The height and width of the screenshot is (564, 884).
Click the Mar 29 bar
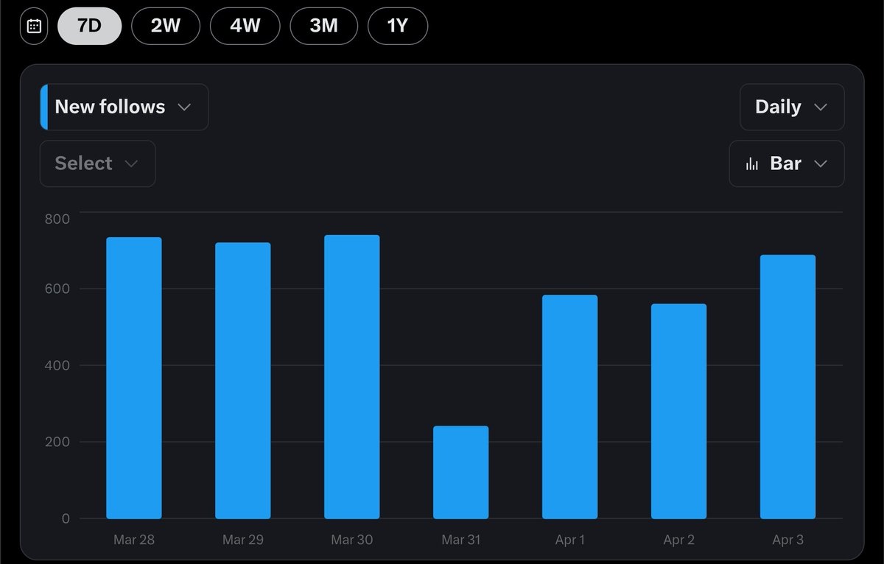[x=243, y=381]
